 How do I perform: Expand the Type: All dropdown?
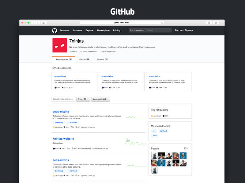[x=83, y=99]
